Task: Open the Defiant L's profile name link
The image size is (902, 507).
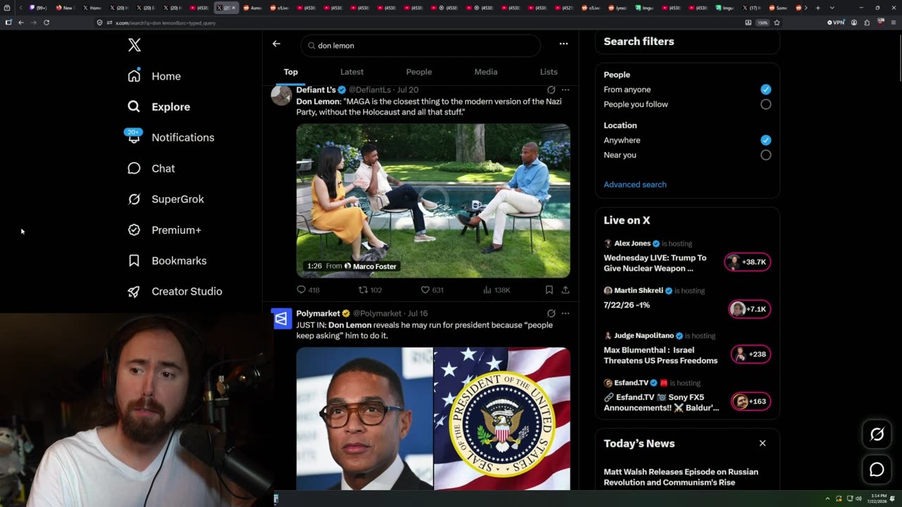Action: (316, 90)
